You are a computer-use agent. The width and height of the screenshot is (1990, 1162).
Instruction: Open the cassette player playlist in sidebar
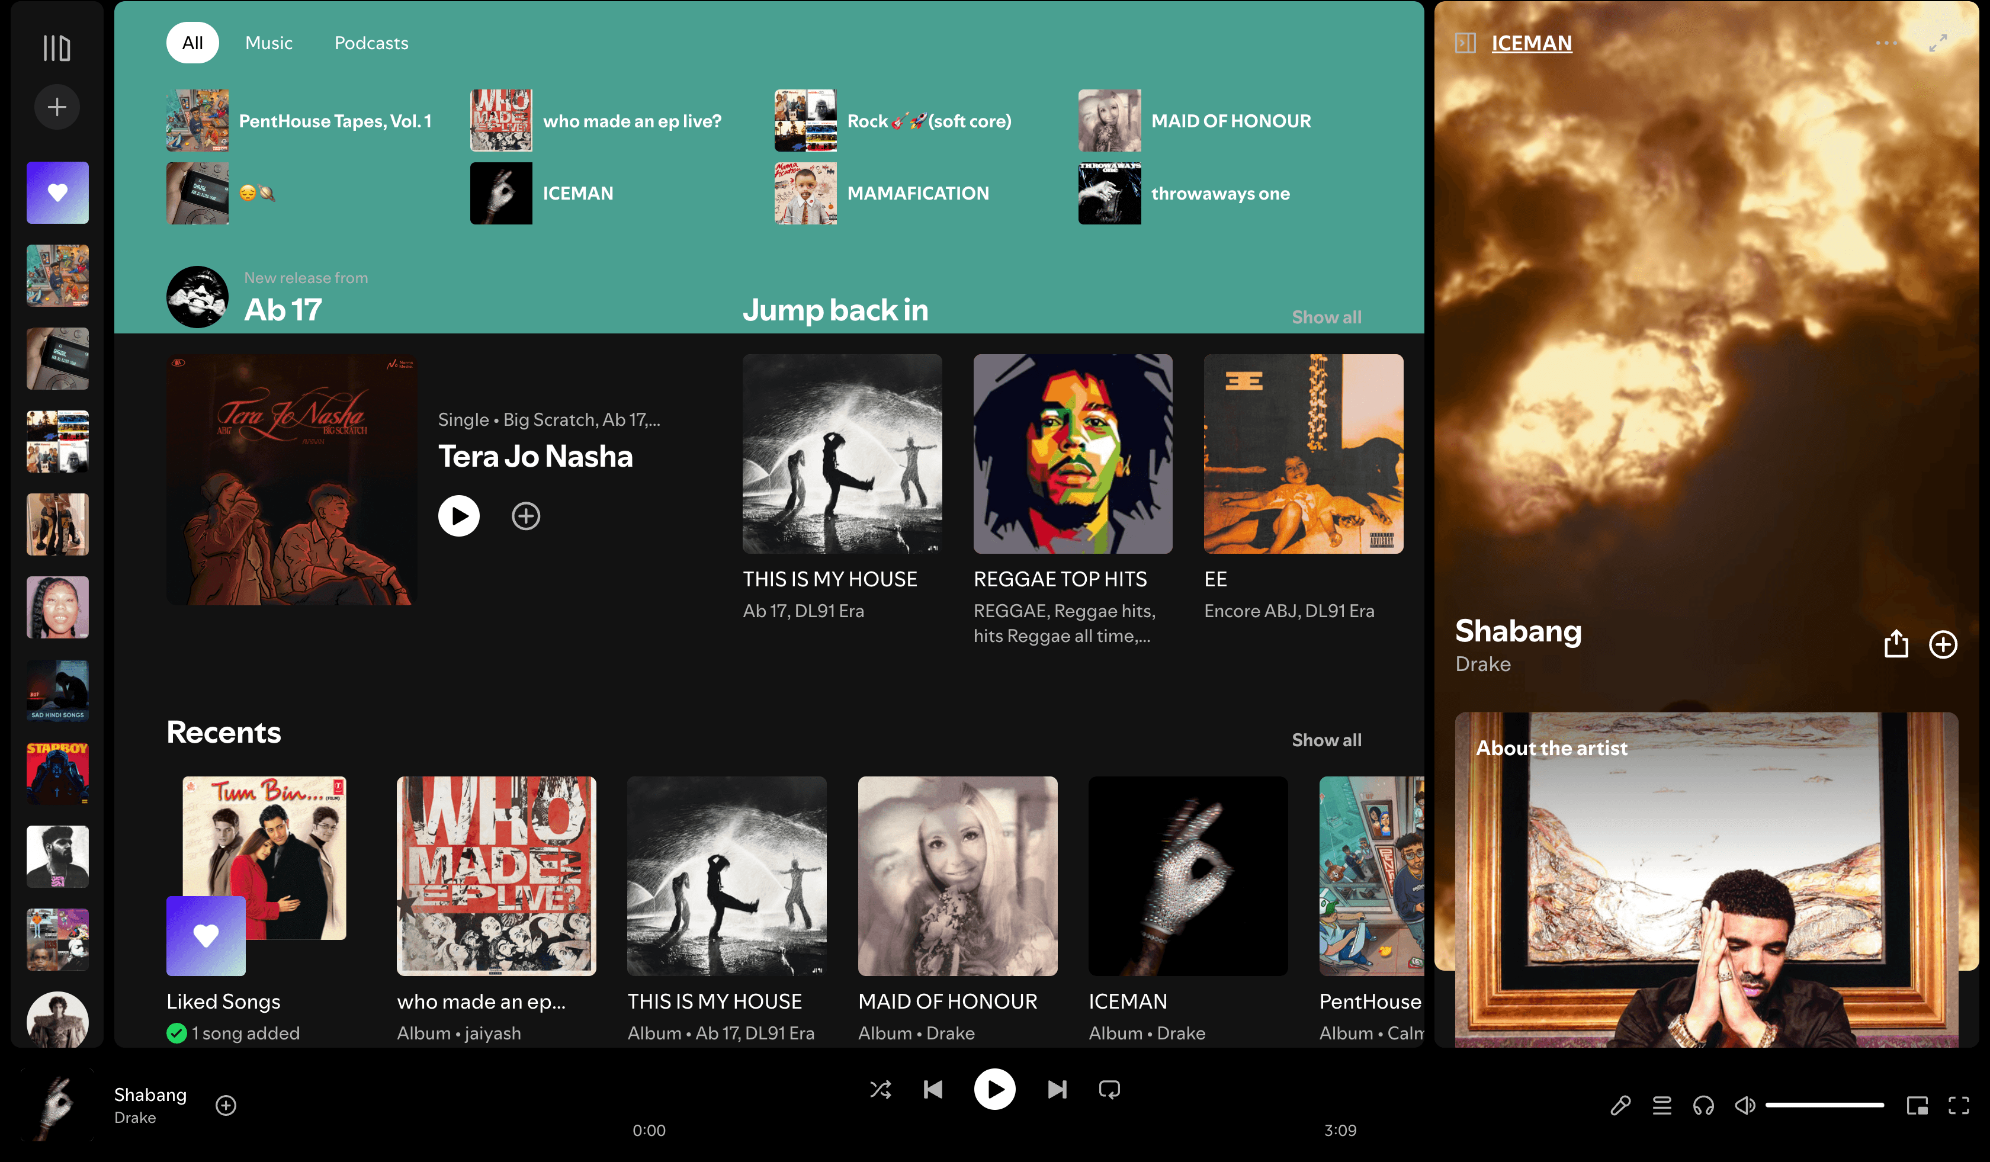(57, 358)
